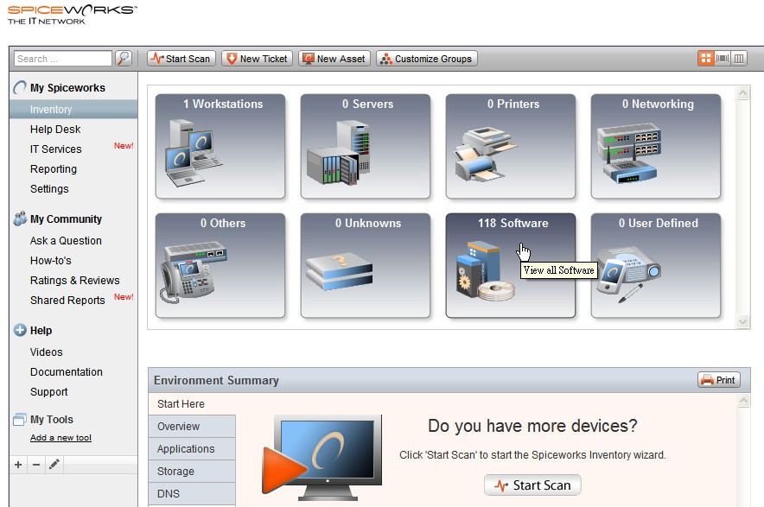Viewport: 764px width, 507px height.
Task: Run the search with the magnifying glass icon
Action: 123,58
